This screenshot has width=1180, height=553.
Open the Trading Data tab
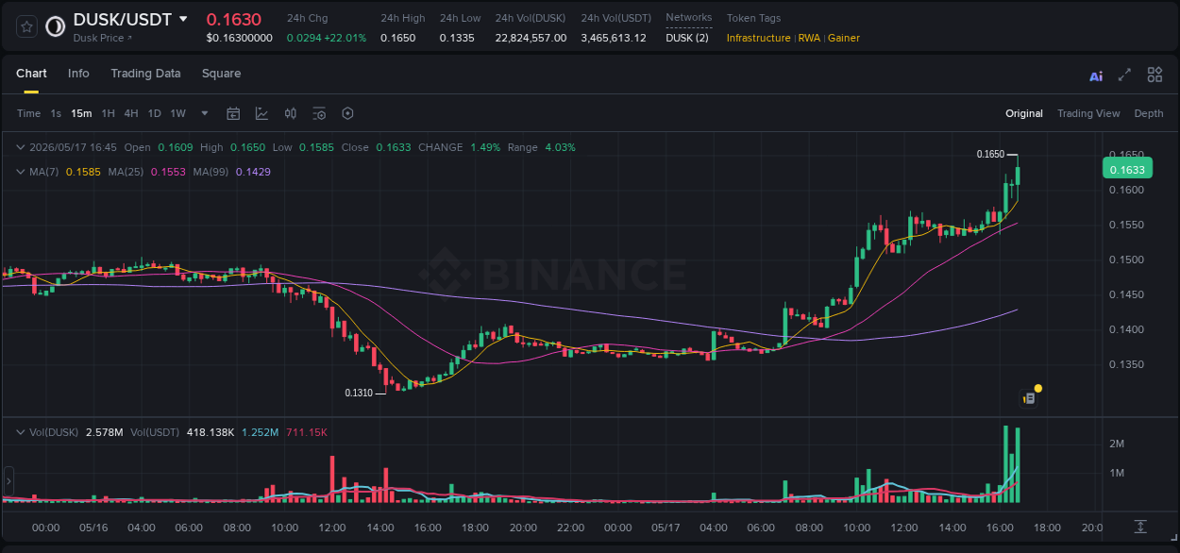point(145,74)
